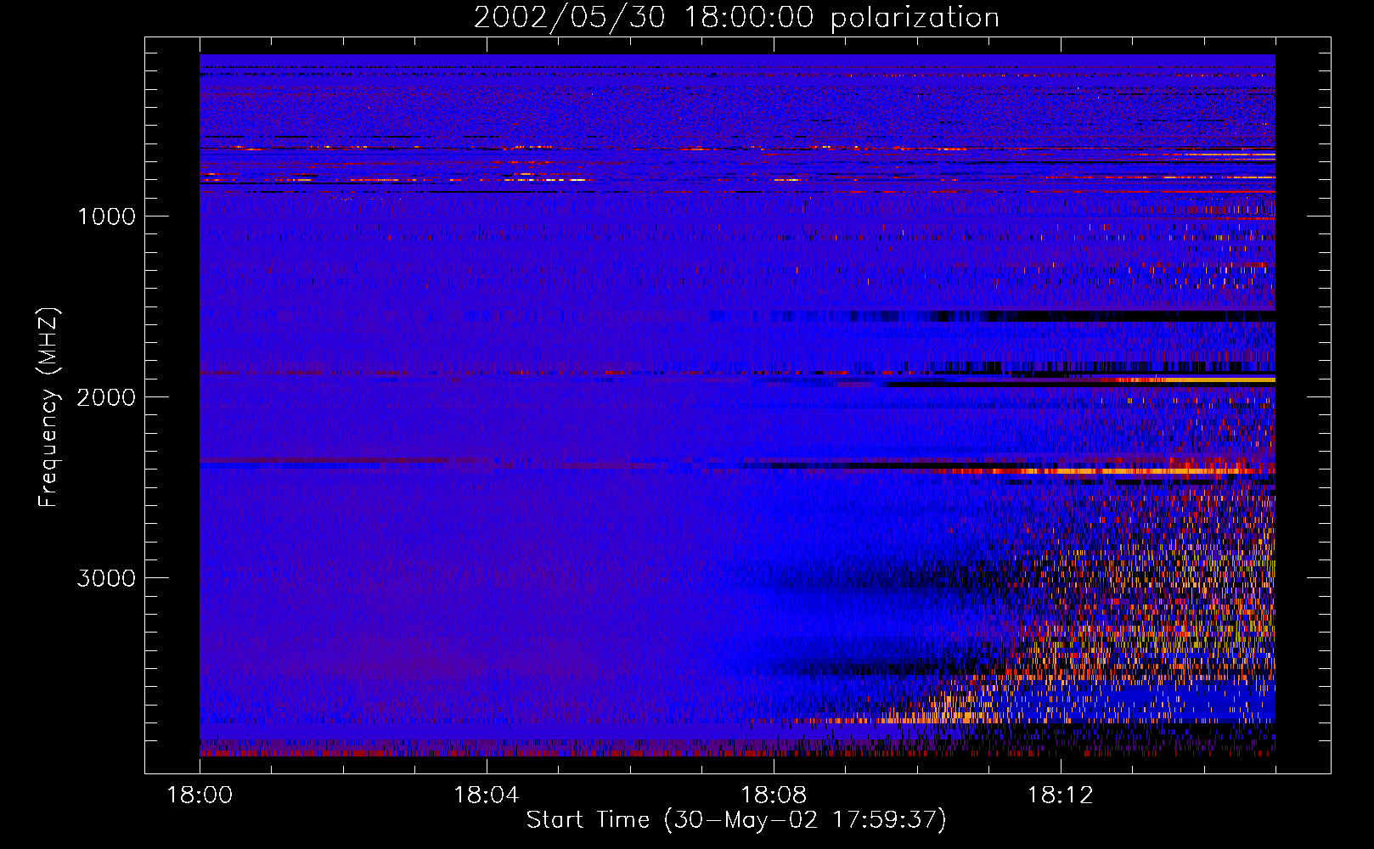This screenshot has height=849, width=1374.
Task: Click the 18:00 time tick label
Action: pos(200,796)
